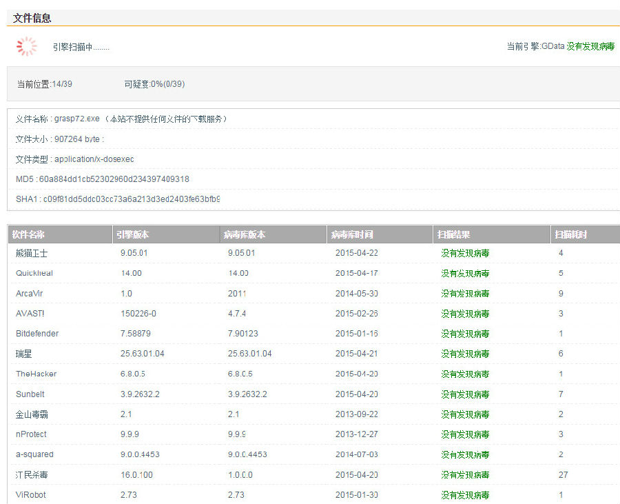Click the 瑞星 row name
Screen dimensions: 620x504
[23, 354]
